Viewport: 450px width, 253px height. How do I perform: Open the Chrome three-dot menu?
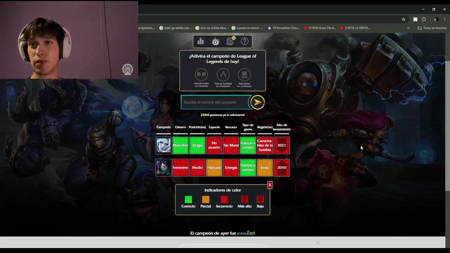pyautogui.click(x=445, y=19)
